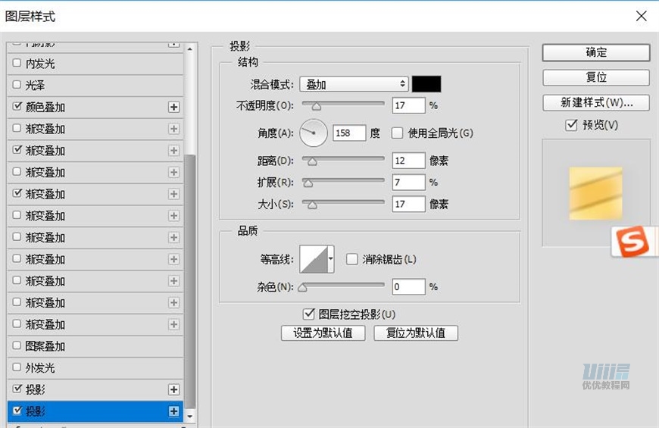The width and height of the screenshot is (659, 428).
Task: Click the 新建样式(W)... button
Action: [595, 102]
